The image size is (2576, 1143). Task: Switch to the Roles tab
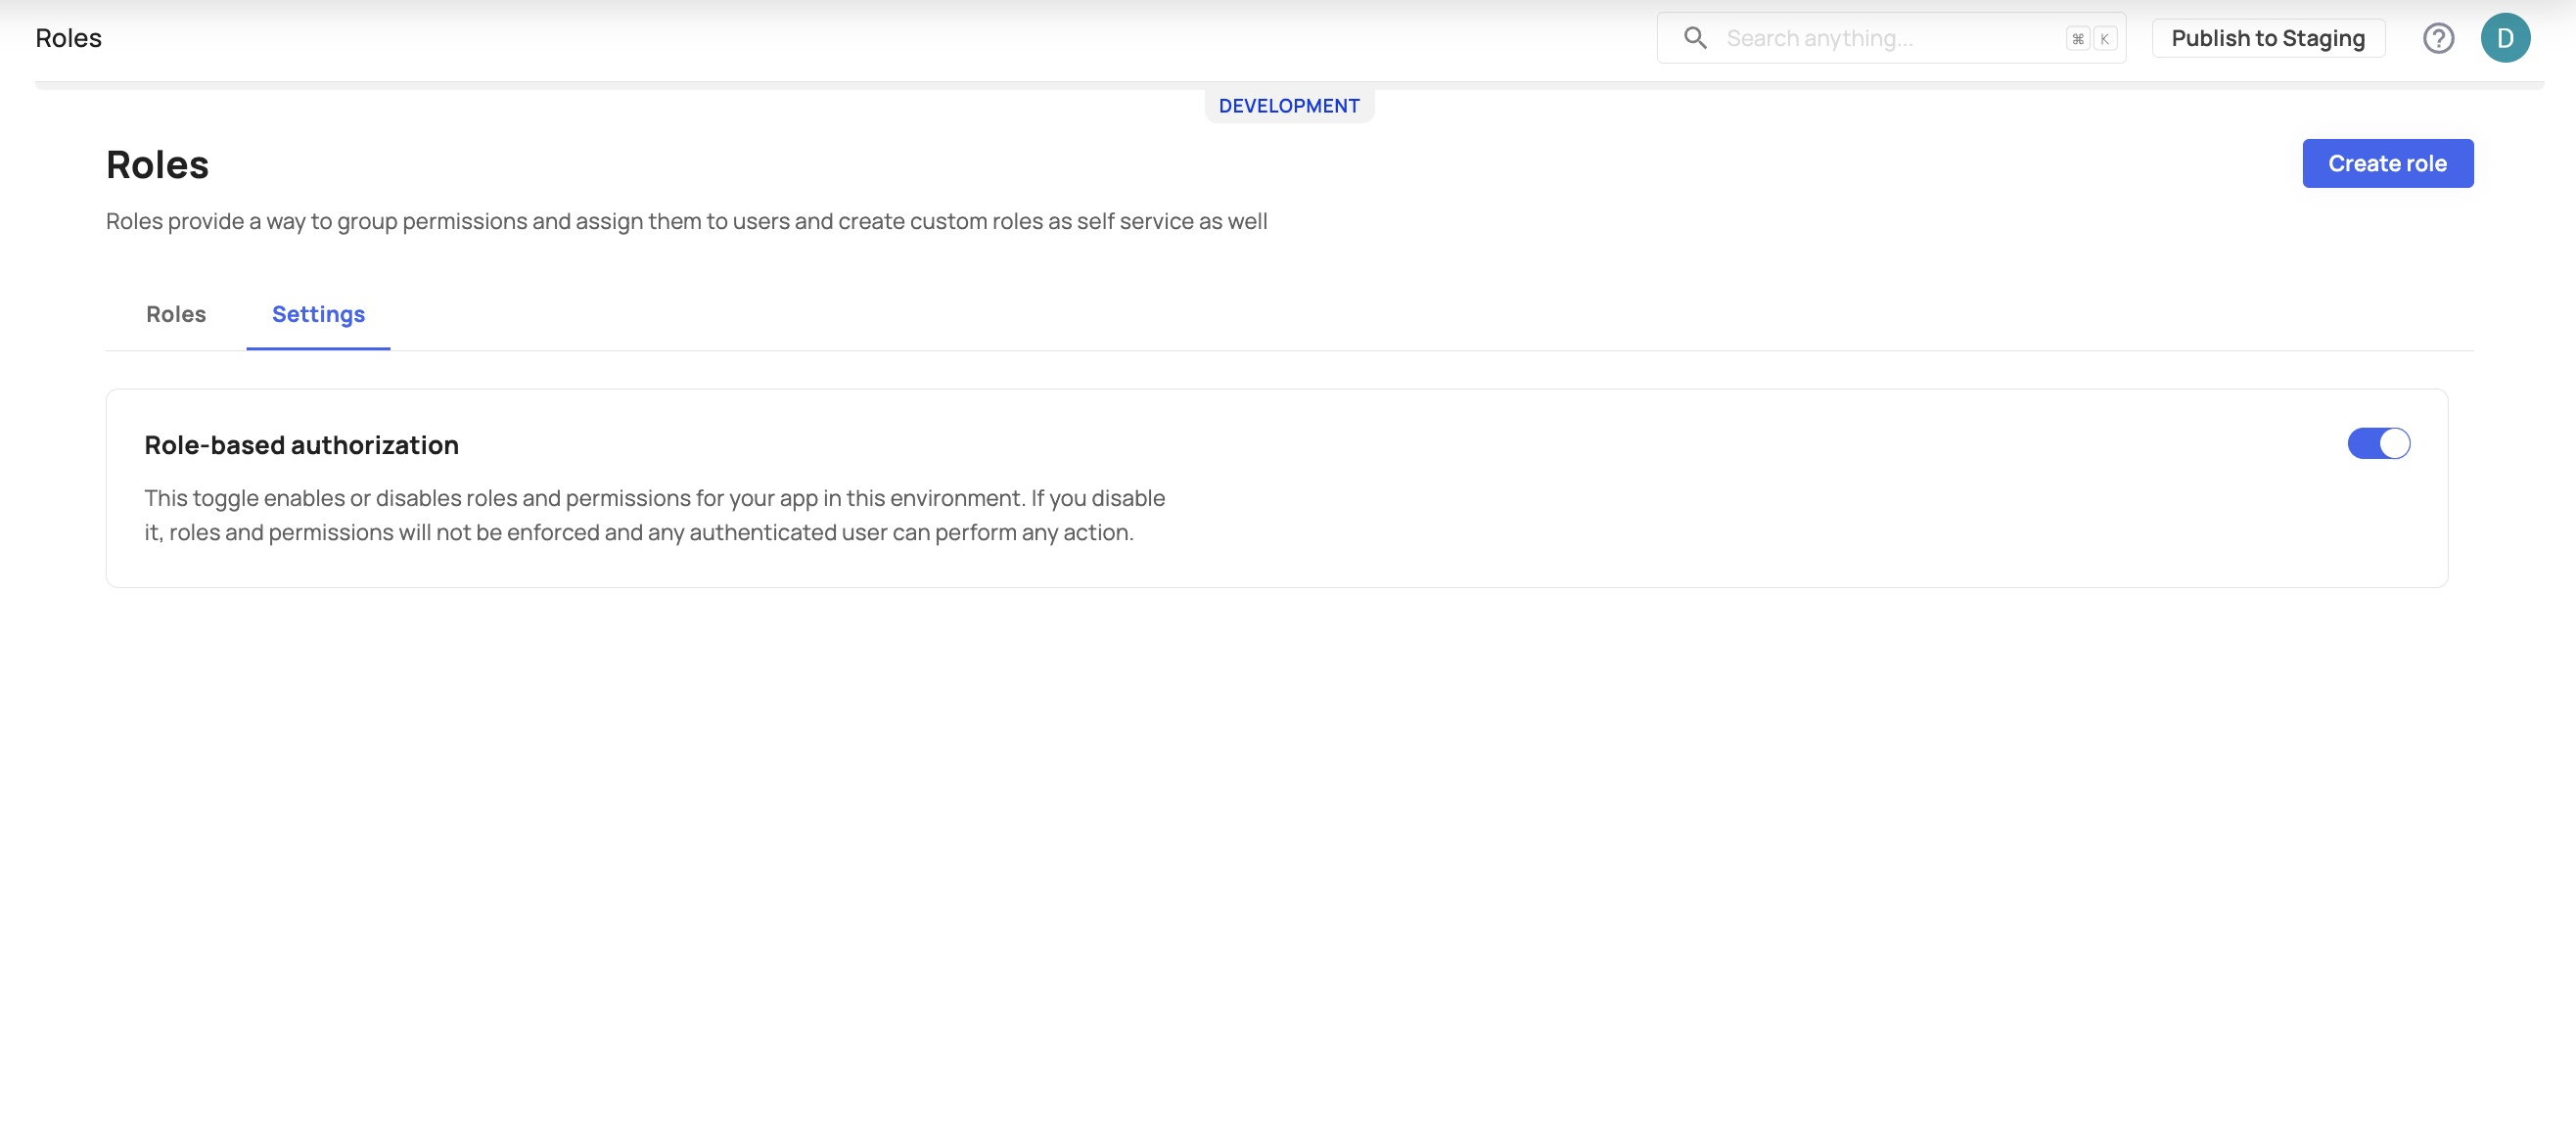[176, 314]
